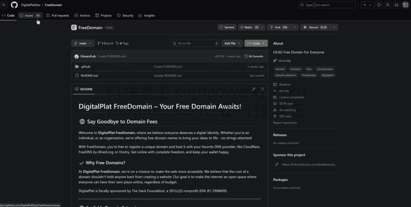This screenshot has height=207, width=411.
Task: Open the 13.7k stars link
Action: point(286,103)
